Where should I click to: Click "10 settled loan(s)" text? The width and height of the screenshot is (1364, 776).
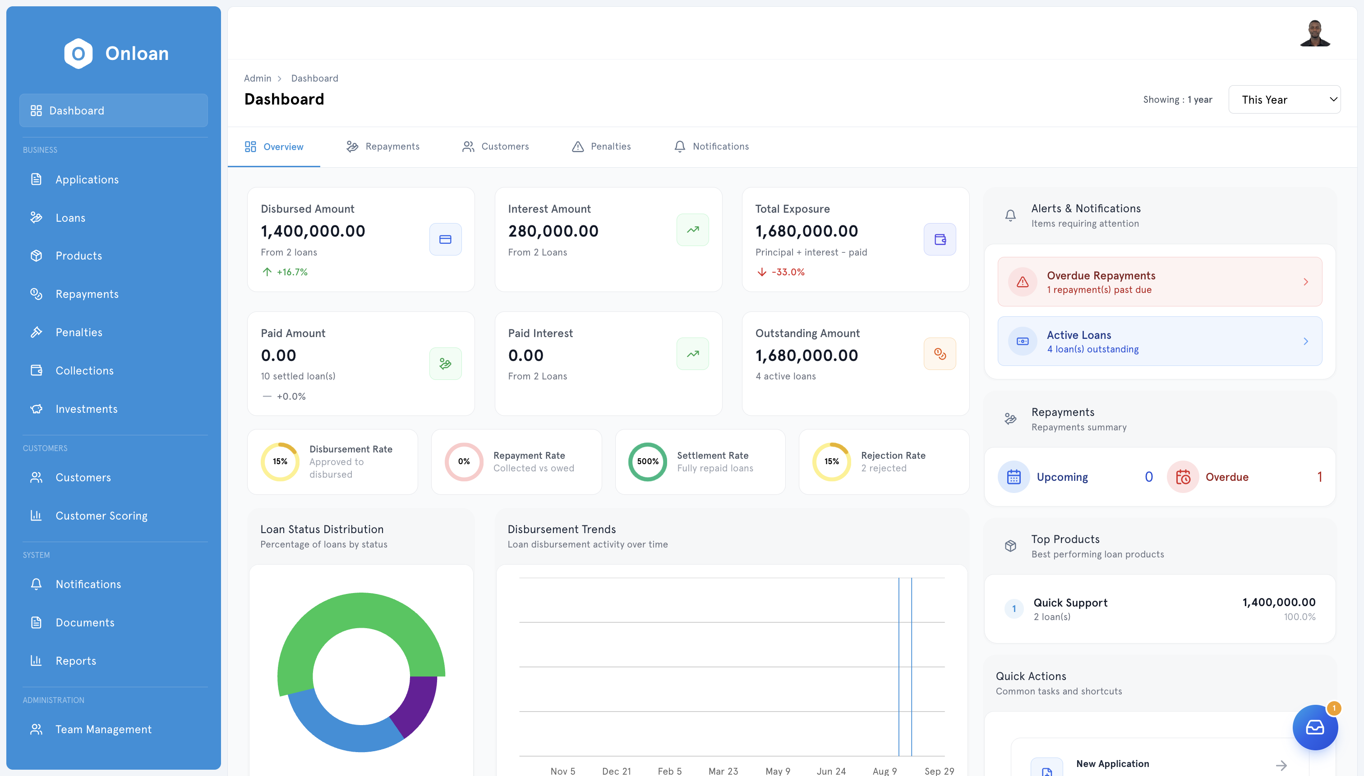[x=298, y=376]
